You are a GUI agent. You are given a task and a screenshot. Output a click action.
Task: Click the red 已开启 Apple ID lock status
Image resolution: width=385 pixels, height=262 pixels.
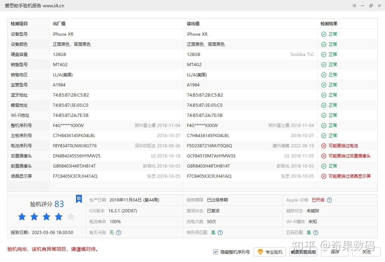(318, 200)
